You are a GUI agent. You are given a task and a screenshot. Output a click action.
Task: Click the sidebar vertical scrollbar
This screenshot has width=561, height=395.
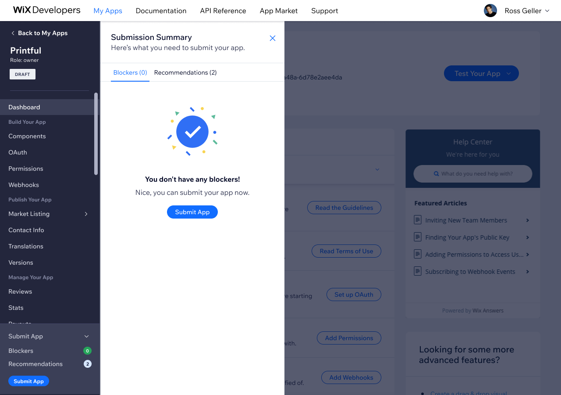(x=96, y=134)
